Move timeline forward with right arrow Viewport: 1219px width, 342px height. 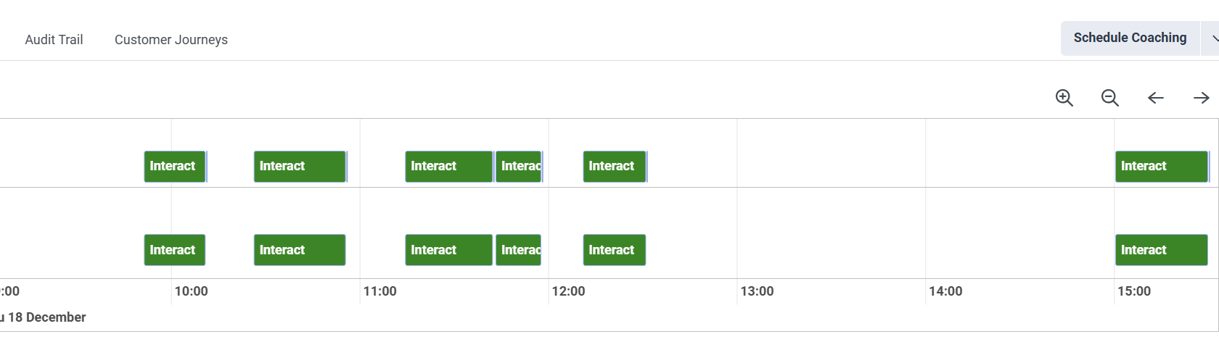coord(1201,98)
